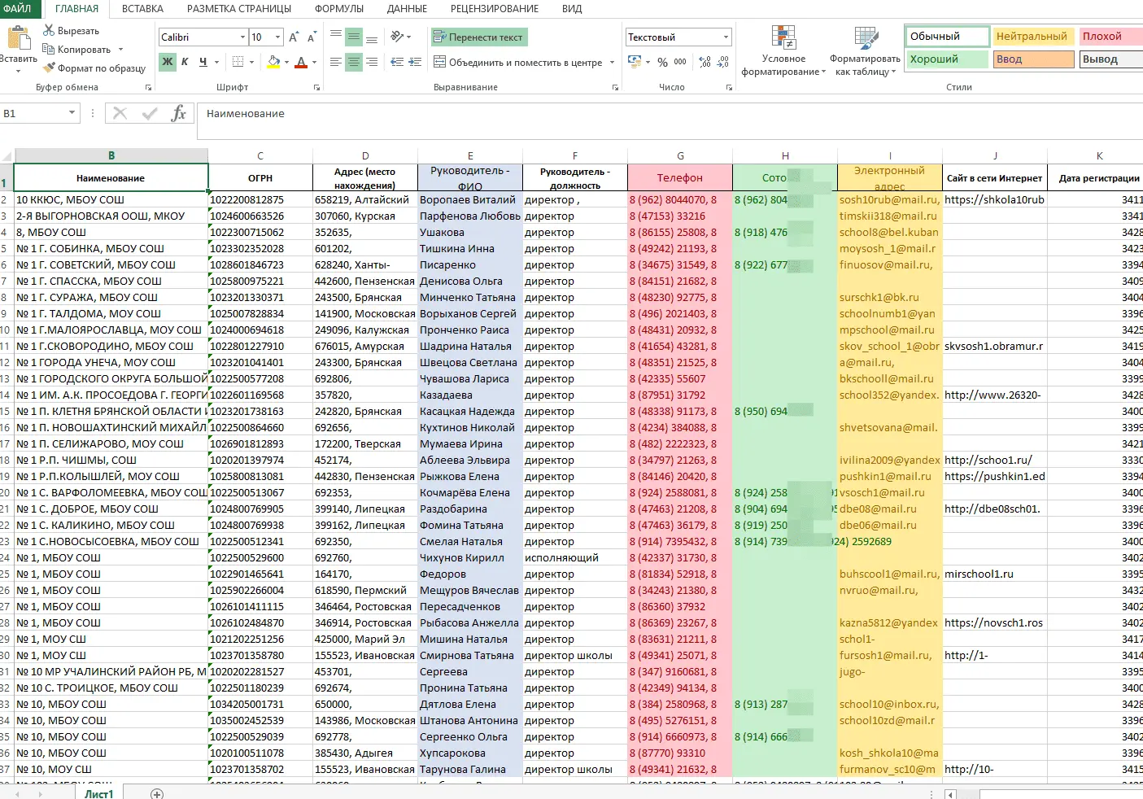Cancel formula entry X icon

point(120,114)
